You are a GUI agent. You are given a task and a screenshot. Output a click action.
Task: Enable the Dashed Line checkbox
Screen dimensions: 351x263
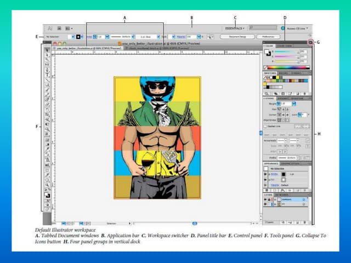click(x=265, y=125)
